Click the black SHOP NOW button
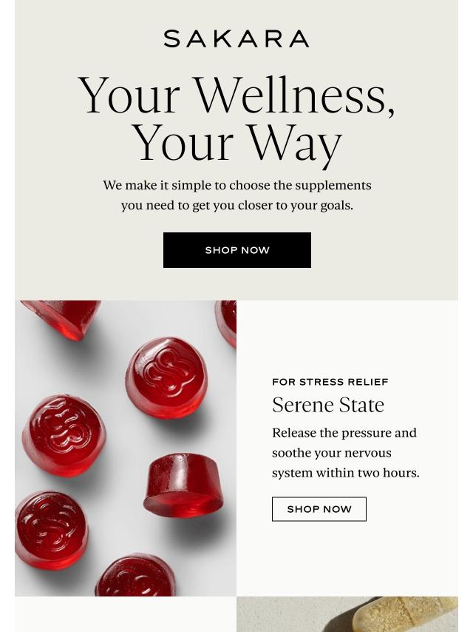 click(237, 250)
